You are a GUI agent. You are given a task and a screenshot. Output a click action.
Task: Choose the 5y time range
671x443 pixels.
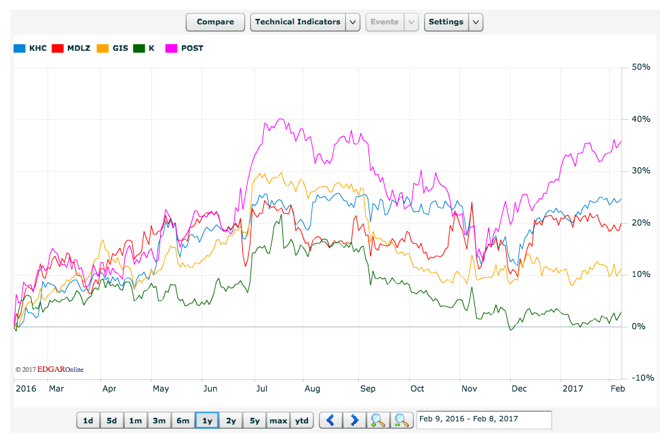tap(254, 421)
